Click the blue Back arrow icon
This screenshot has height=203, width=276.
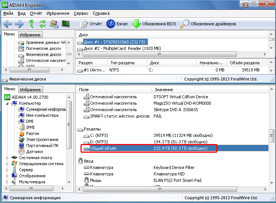tap(8, 24)
